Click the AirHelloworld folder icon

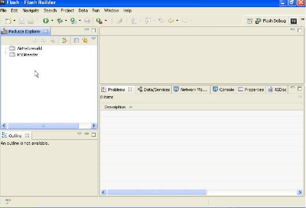pos(12,48)
